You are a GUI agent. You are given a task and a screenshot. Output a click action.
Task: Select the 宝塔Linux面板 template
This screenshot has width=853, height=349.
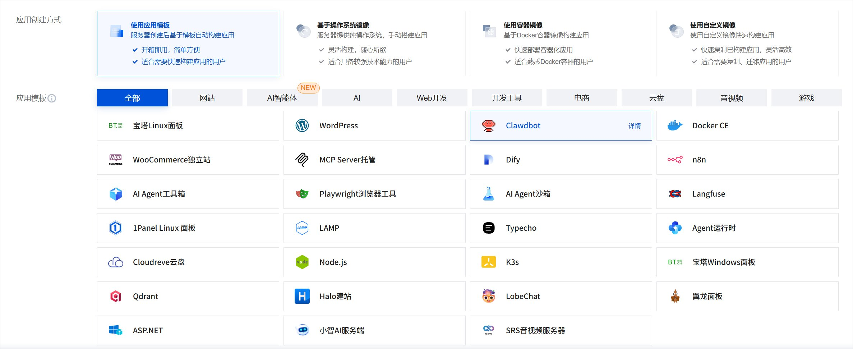[188, 125]
